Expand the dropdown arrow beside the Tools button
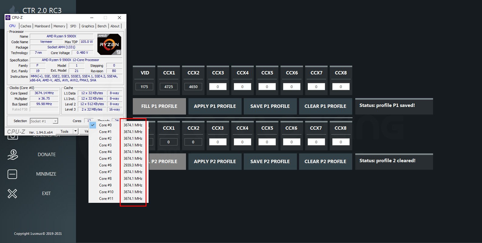This screenshot has width=482, height=243. coord(75,131)
